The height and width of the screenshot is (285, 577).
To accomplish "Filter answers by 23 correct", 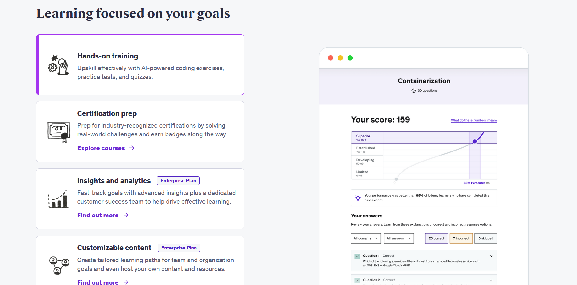I will coord(437,238).
